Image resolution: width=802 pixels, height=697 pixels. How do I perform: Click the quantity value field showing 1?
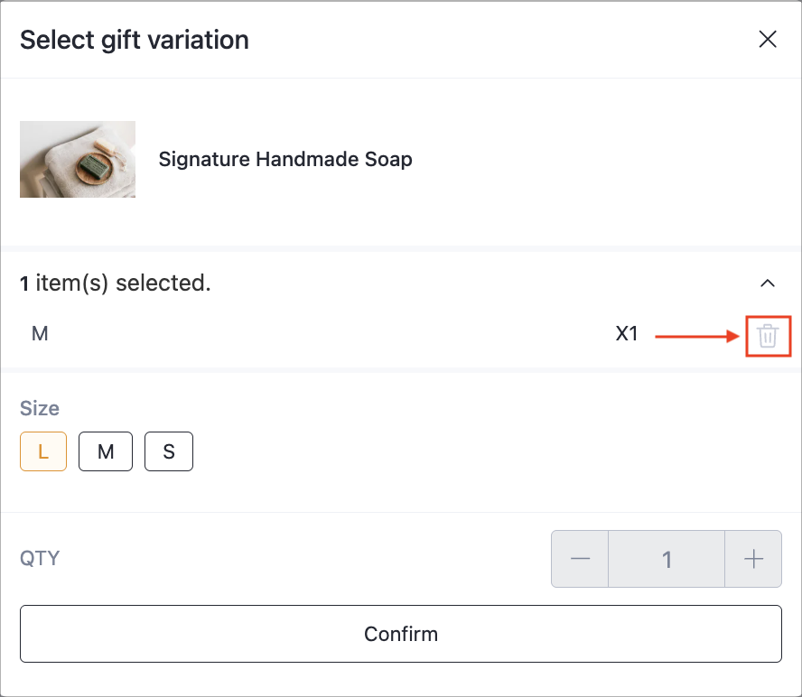click(667, 559)
